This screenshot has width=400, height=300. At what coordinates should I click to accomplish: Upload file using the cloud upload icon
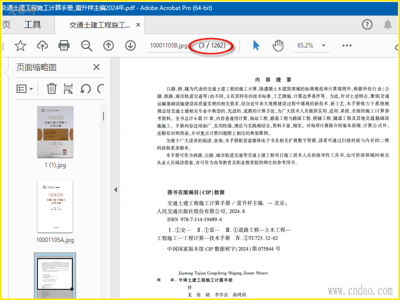(x=42, y=45)
